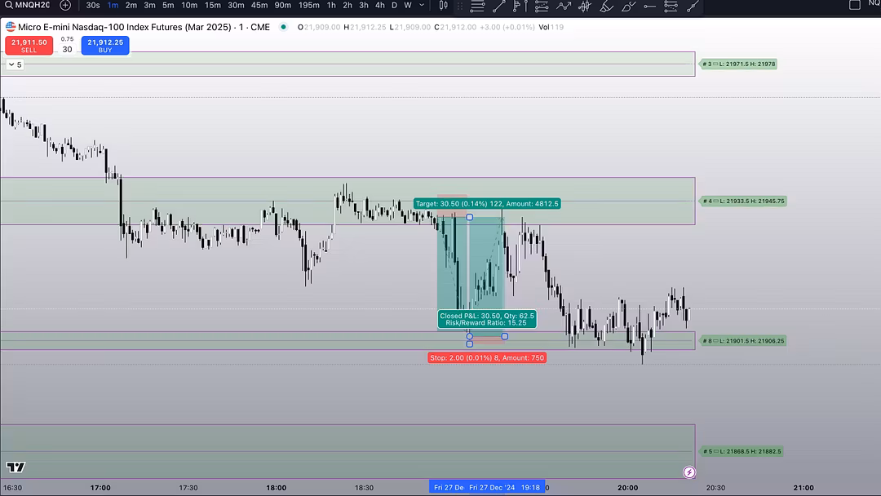
Task: Select the D daily timeframe
Action: pyautogui.click(x=395, y=6)
